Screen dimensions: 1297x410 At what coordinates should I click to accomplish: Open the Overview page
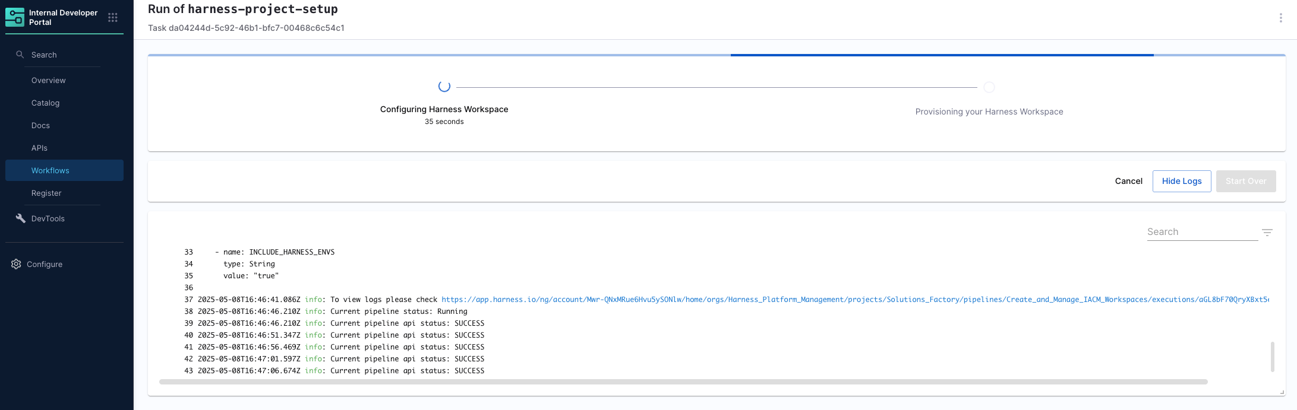(x=49, y=80)
